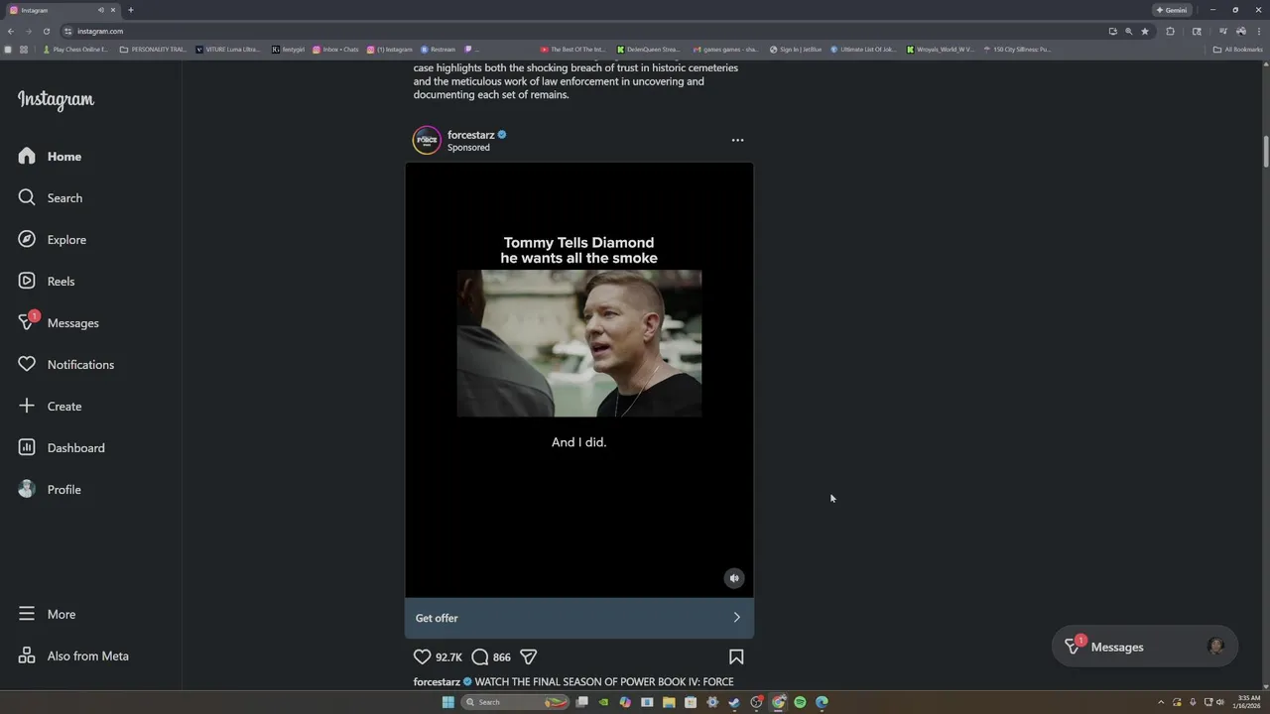Click the page vertical scrollbar thumb

pos(1266,151)
